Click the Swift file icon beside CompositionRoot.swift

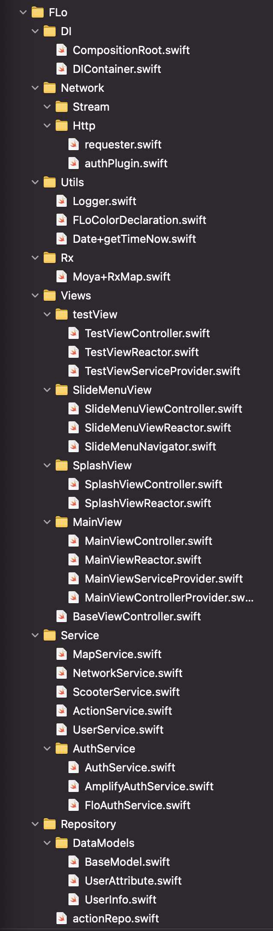[x=62, y=50]
